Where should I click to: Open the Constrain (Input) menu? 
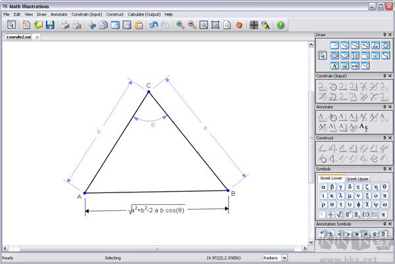click(86, 14)
